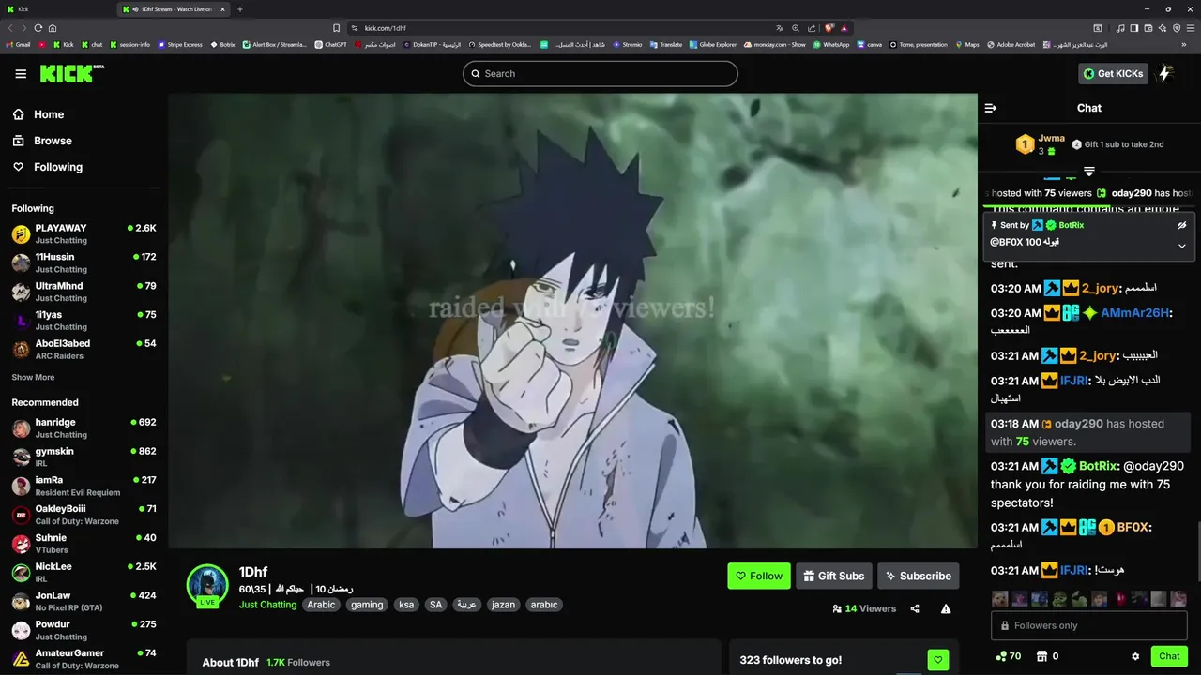Click the SA tag
The image size is (1201, 675).
(435, 605)
